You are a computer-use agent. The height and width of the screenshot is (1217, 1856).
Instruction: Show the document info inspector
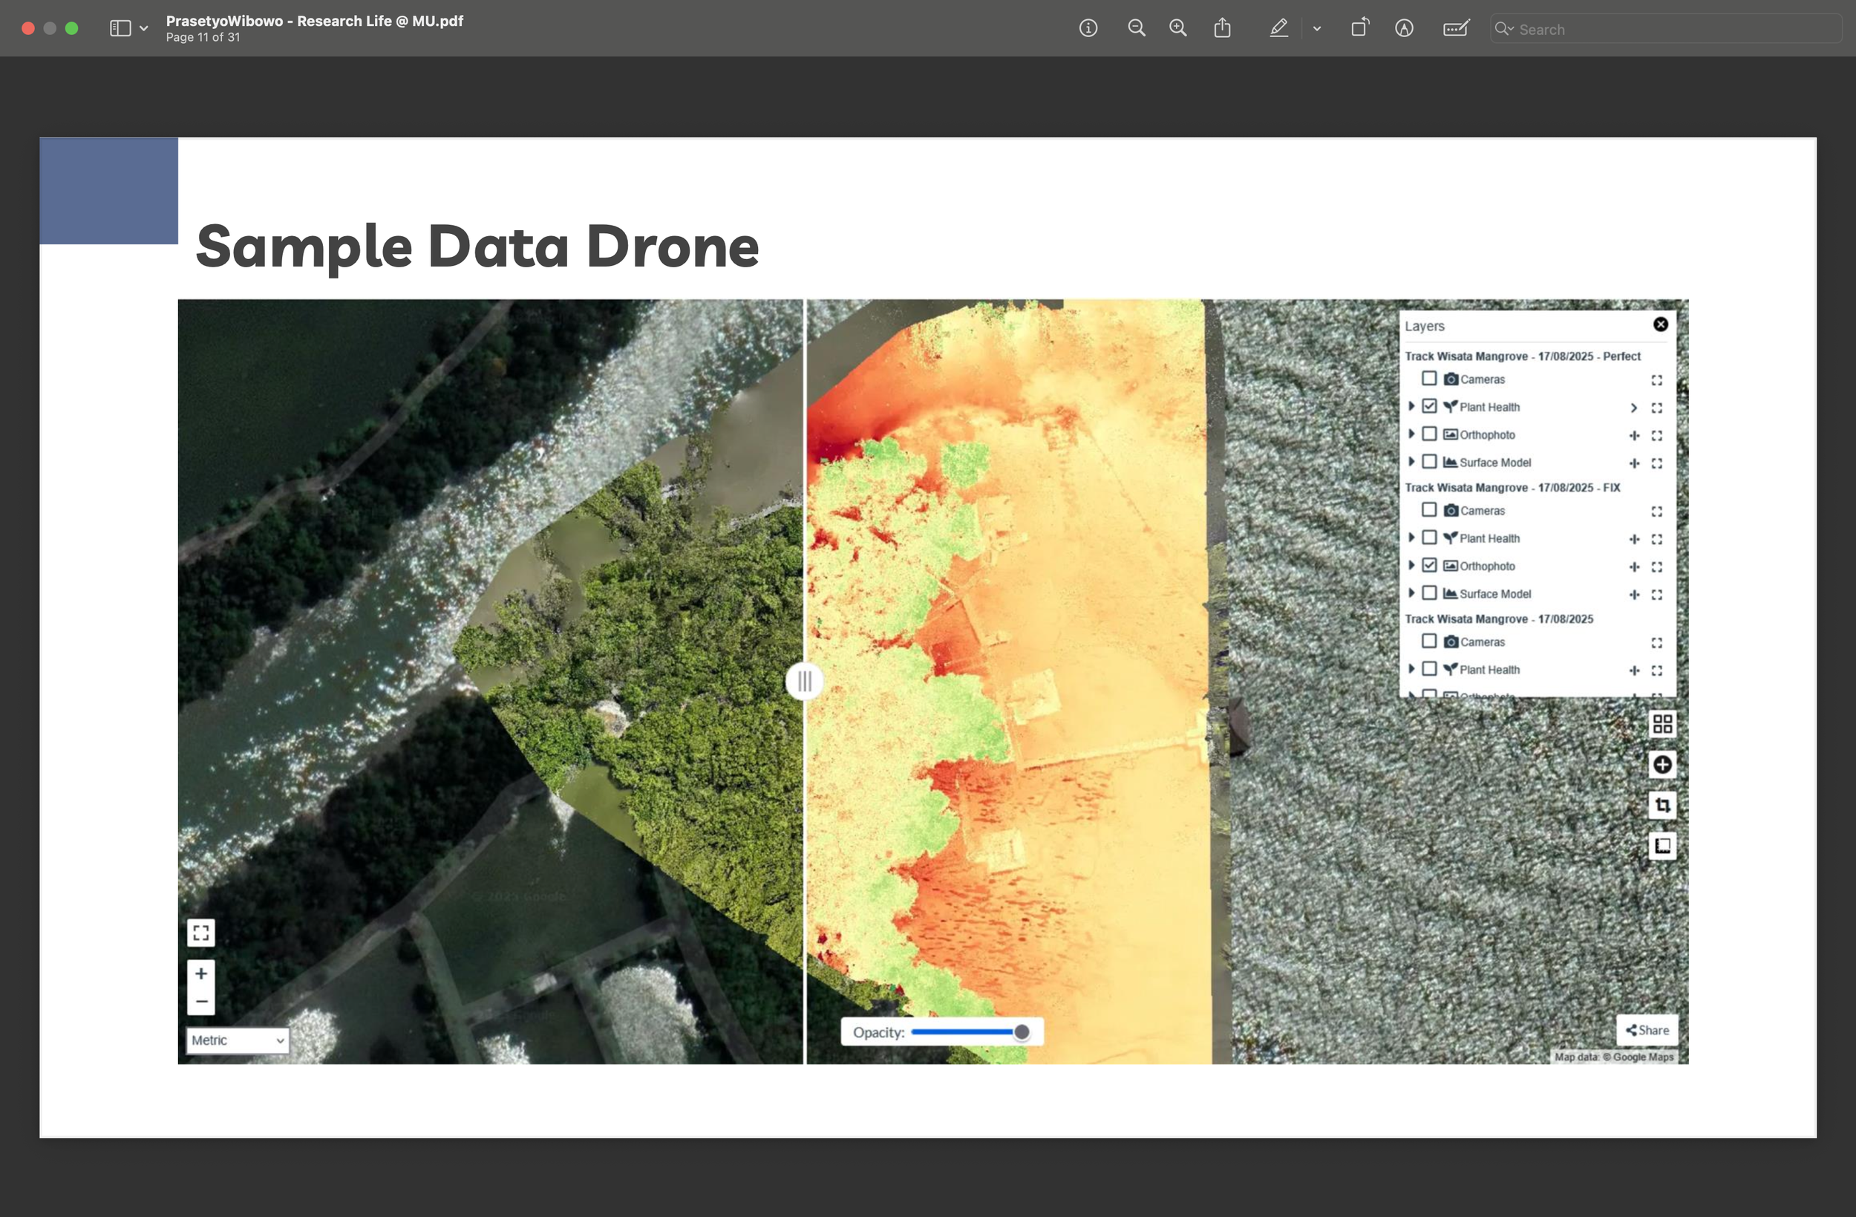pyautogui.click(x=1088, y=29)
